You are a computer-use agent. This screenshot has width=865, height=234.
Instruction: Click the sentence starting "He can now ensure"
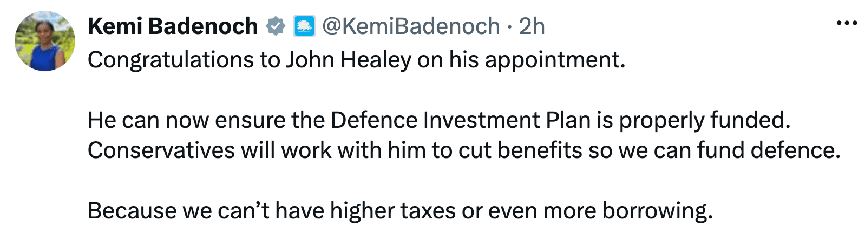click(439, 120)
